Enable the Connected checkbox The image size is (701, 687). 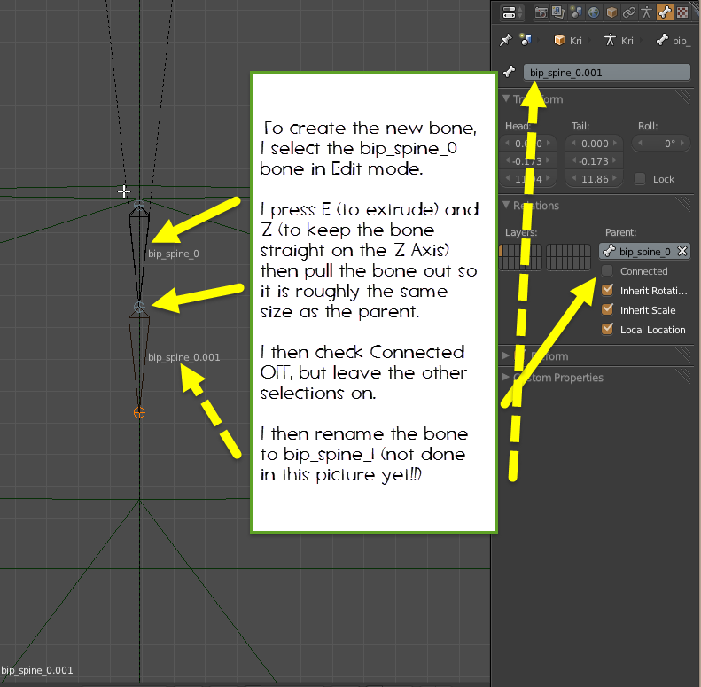[607, 270]
